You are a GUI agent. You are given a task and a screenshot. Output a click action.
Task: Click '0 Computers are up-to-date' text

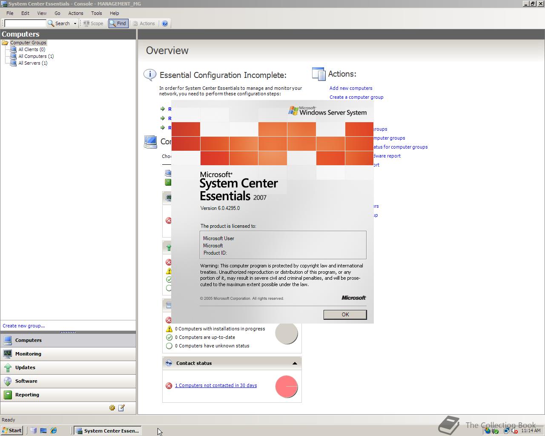pos(205,337)
